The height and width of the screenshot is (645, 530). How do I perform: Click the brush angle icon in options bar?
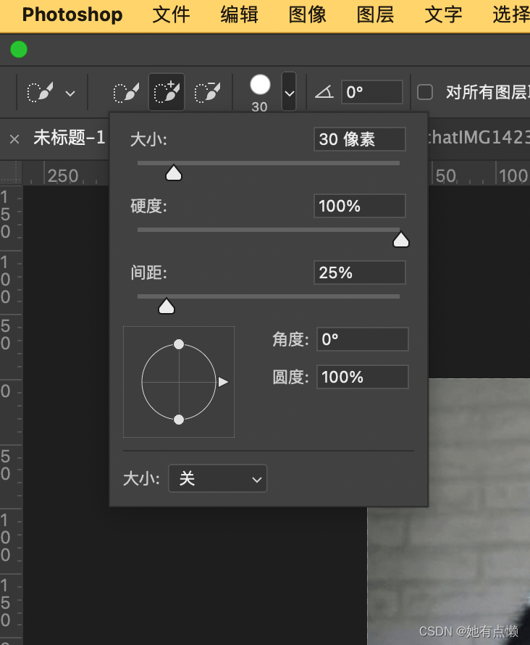pos(324,91)
